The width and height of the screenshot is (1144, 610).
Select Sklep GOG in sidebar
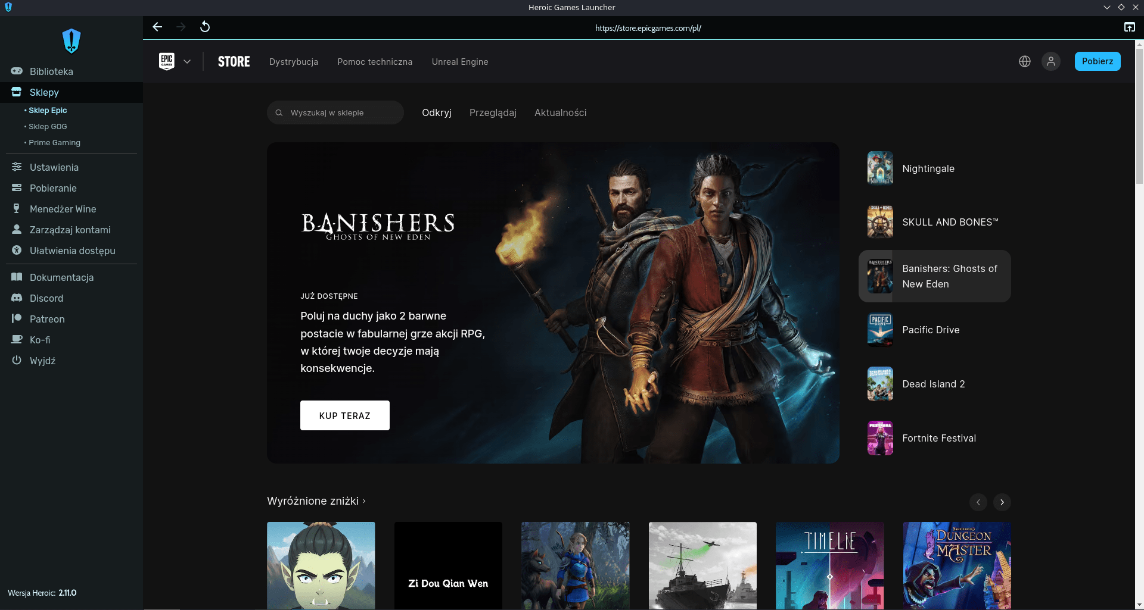[48, 126]
